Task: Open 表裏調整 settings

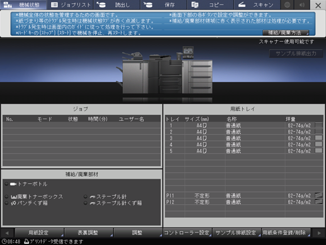Action: [x=88, y=232]
